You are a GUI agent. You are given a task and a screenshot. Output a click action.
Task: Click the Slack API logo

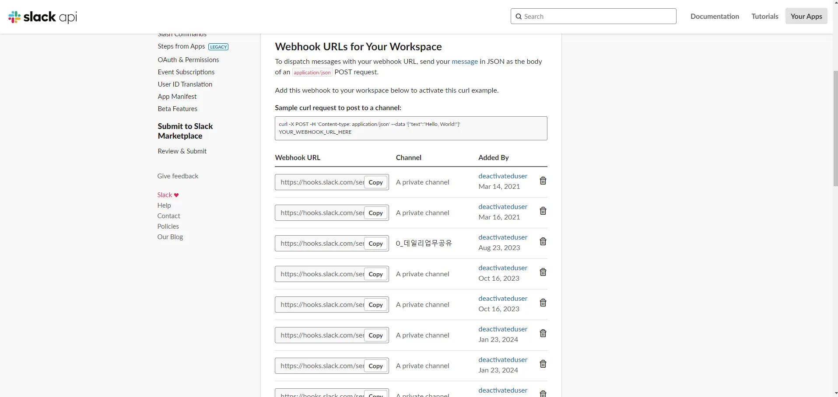(43, 17)
